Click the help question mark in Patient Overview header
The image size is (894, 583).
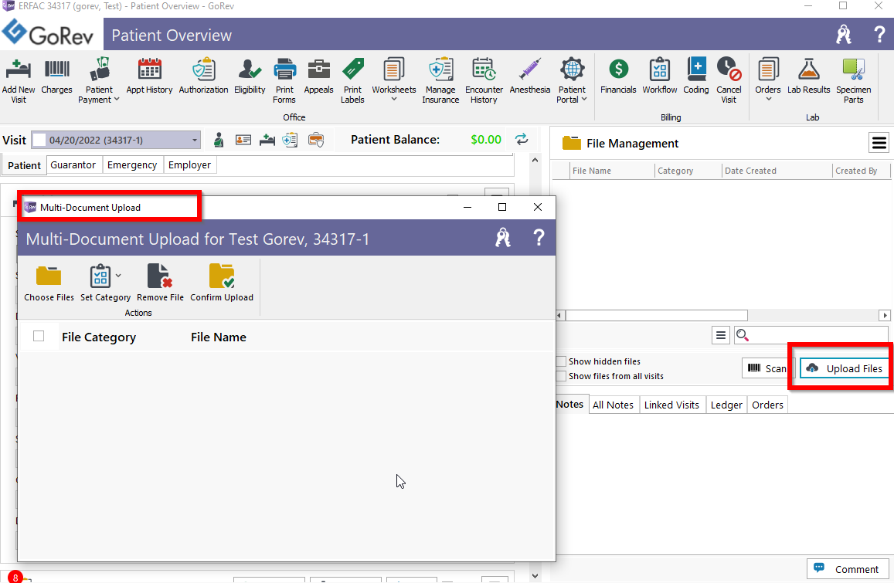[880, 34]
